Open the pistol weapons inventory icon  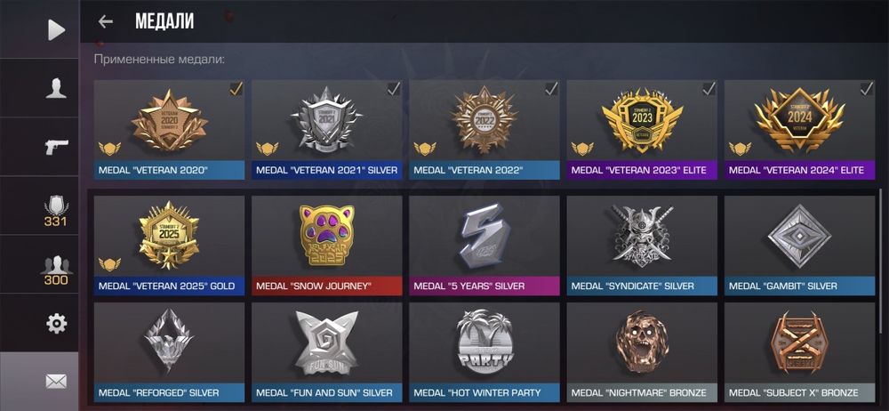[x=56, y=147]
